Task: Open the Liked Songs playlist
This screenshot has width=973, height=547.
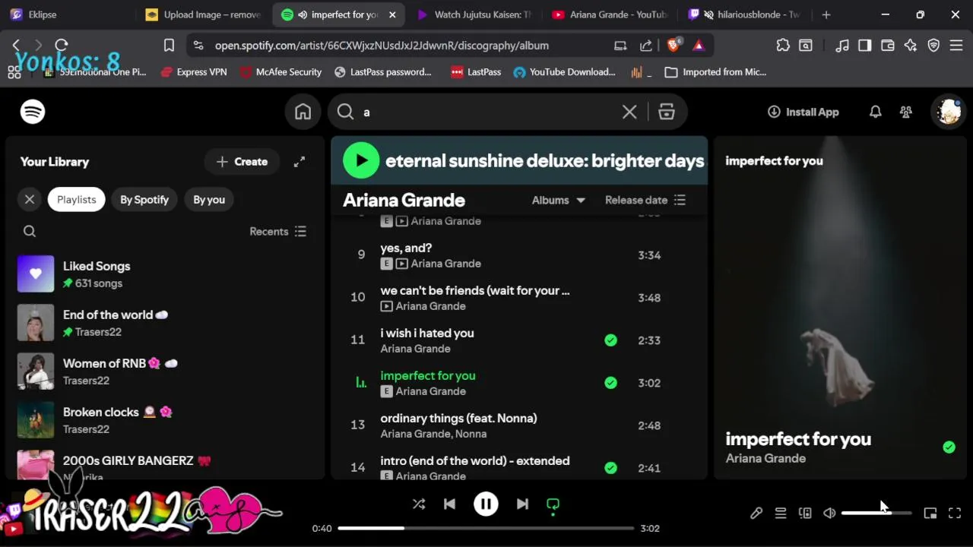Action: click(x=164, y=273)
